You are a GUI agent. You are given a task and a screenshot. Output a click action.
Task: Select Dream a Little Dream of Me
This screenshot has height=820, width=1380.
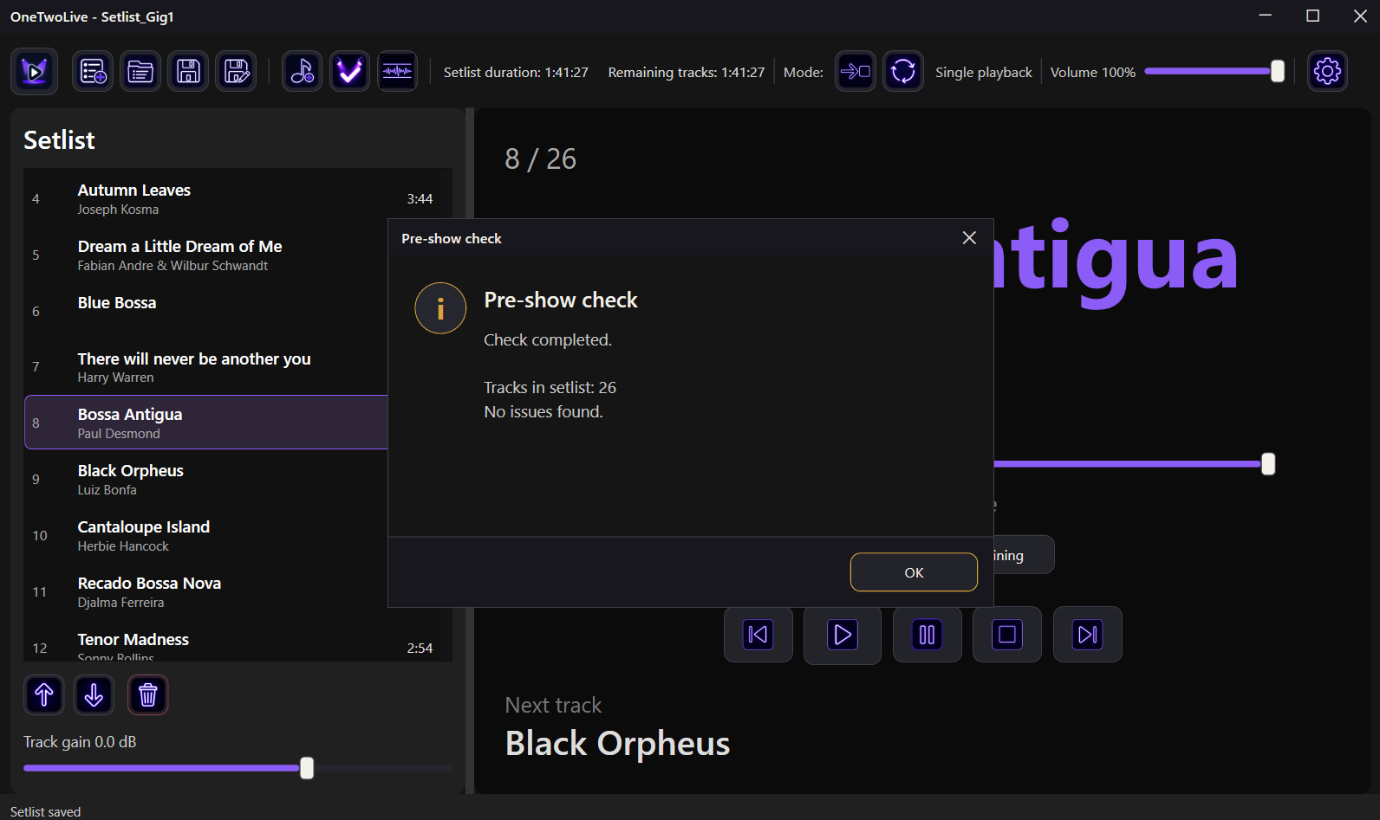click(206, 255)
